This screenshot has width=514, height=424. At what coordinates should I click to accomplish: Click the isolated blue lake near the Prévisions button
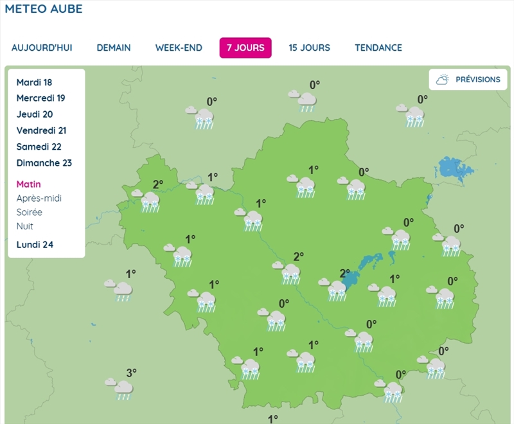(455, 170)
